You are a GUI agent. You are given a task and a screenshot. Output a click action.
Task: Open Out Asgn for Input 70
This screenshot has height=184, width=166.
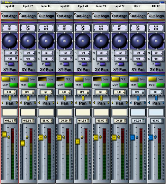click(x=83, y=16)
